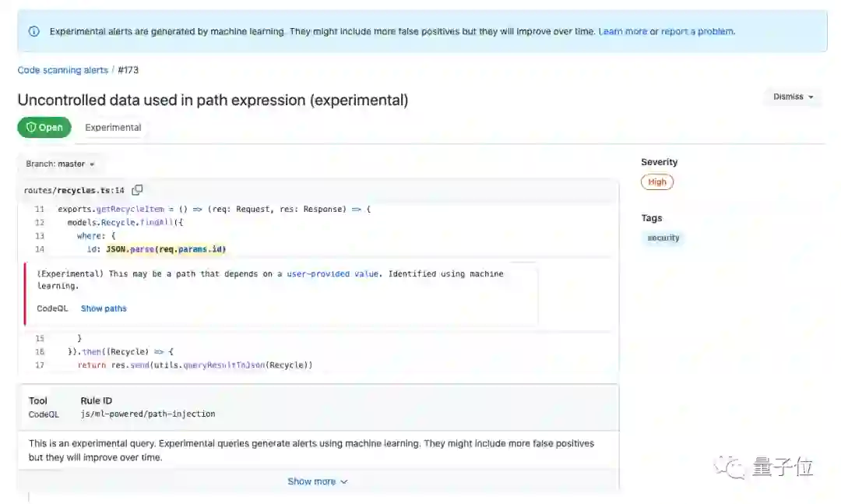Image resolution: width=841 pixels, height=504 pixels.
Task: Open the user-provided value link
Action: click(x=333, y=274)
